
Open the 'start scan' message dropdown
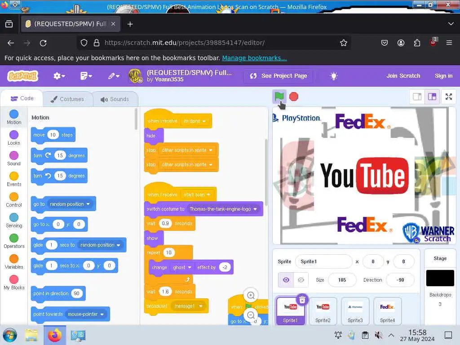pyautogui.click(x=197, y=195)
